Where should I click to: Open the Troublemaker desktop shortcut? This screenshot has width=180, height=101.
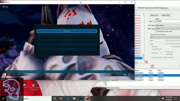point(24,86)
